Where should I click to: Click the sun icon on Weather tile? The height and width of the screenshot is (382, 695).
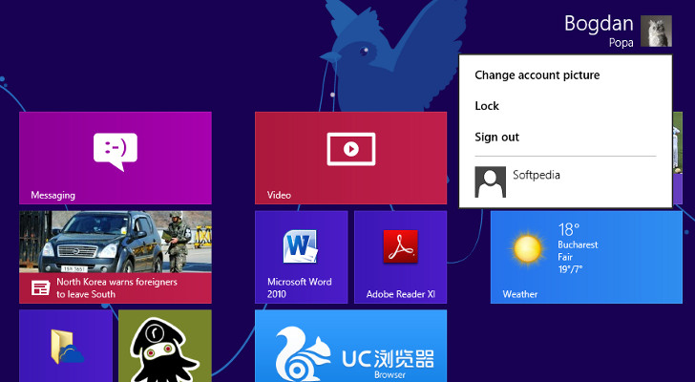tap(526, 250)
